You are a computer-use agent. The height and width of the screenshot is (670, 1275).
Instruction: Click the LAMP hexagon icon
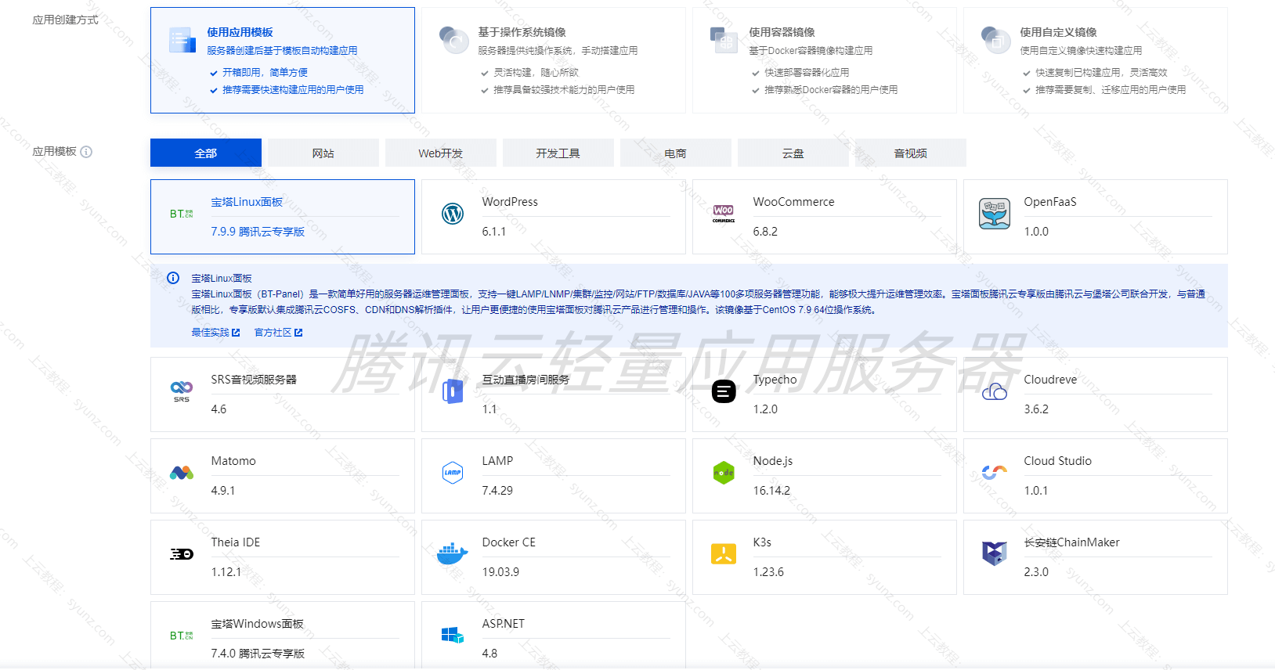pos(453,472)
